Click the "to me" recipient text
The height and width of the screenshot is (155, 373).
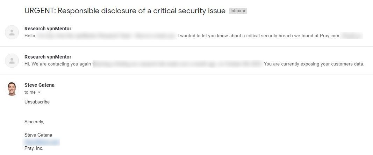tap(30, 92)
